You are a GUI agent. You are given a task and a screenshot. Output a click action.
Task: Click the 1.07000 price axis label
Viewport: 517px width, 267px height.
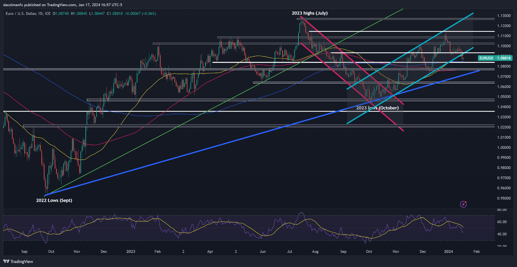503,77
